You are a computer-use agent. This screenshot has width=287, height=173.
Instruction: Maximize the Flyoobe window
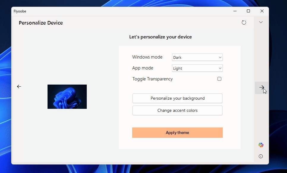pos(248,11)
